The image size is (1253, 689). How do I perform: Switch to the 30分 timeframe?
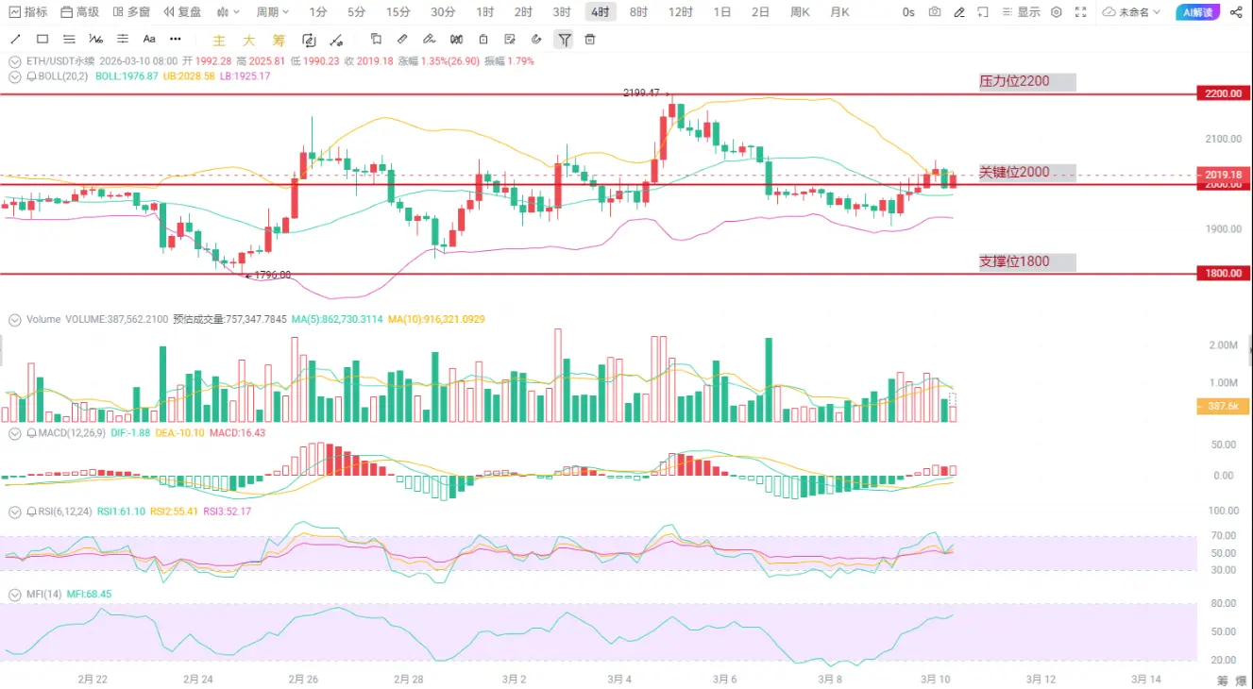click(x=443, y=12)
